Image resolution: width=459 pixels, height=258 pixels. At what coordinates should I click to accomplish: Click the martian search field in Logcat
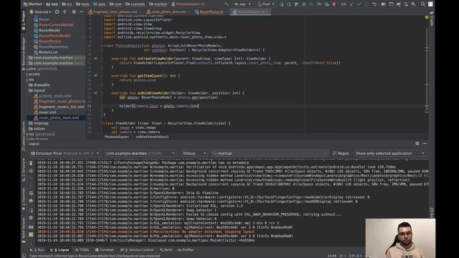pos(270,153)
